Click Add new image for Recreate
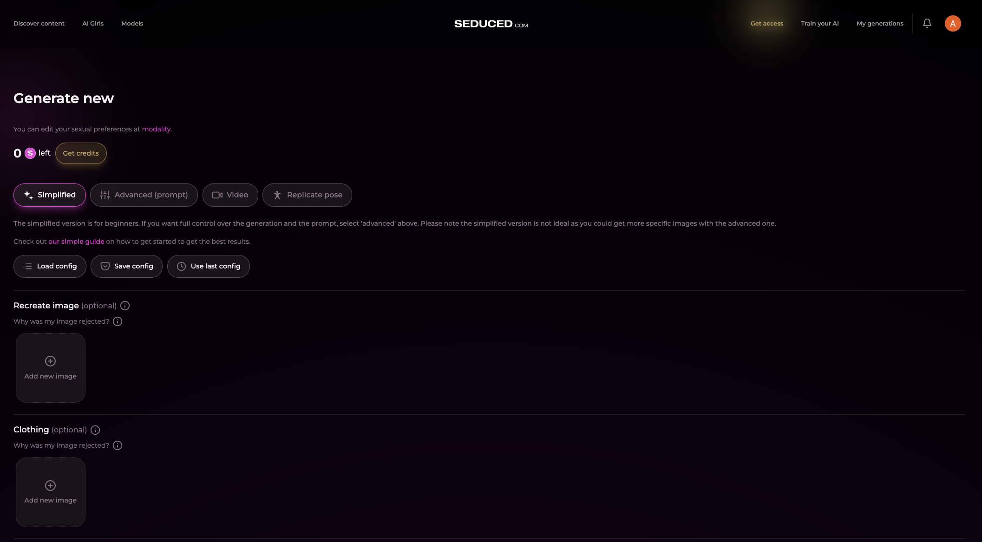Screen dimensions: 982x542 point(50,367)
